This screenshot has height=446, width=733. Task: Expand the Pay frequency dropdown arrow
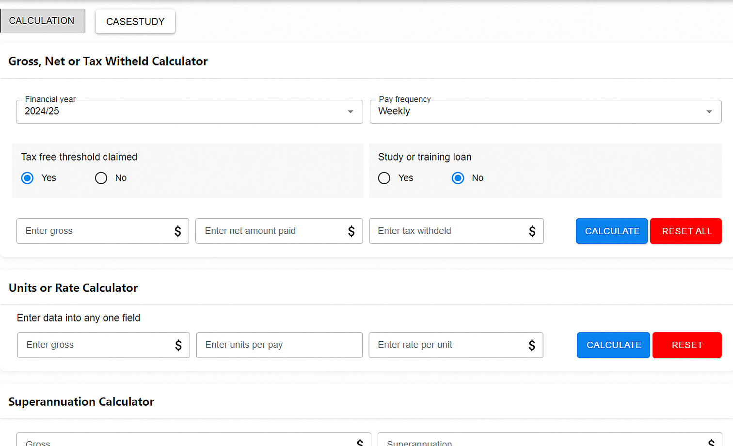pyautogui.click(x=709, y=111)
